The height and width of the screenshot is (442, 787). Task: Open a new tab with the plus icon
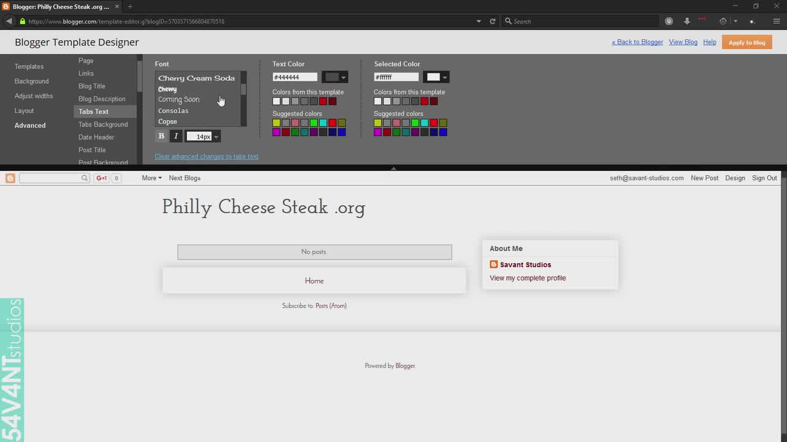[130, 7]
